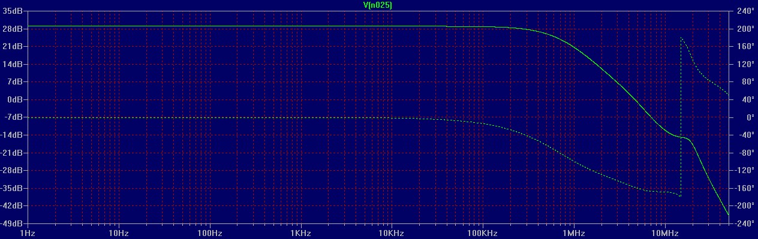Viewport: 758px width, 239px height.
Task: Click the -120° phase axis label
Action: tap(744, 170)
